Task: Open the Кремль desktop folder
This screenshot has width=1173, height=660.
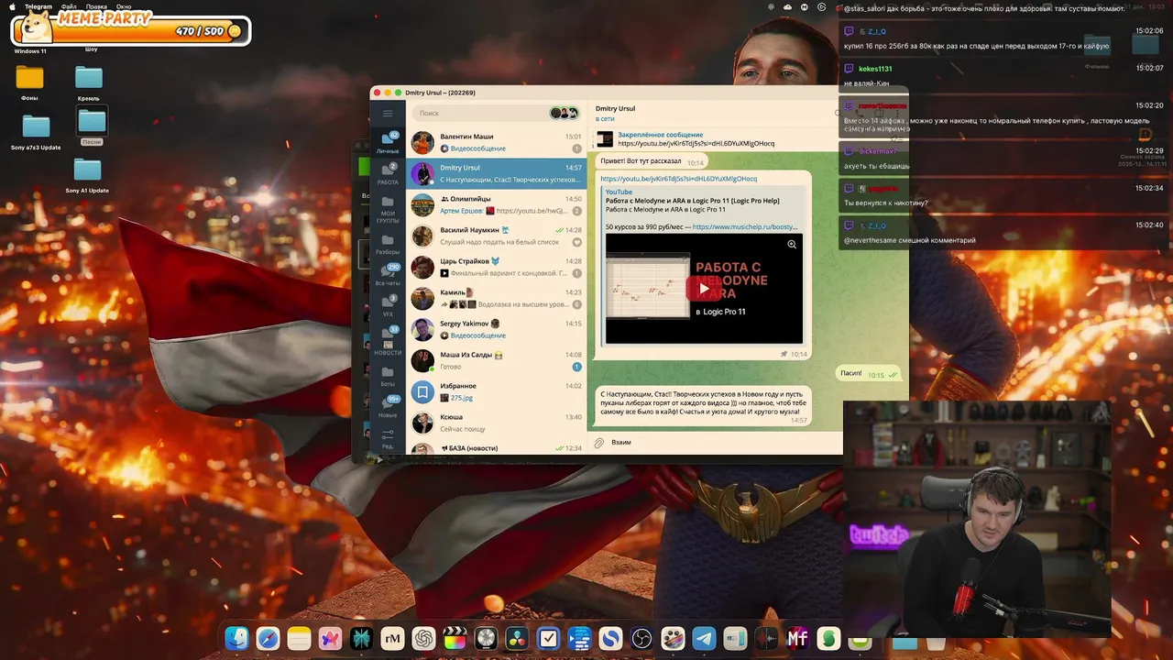Action: click(89, 82)
